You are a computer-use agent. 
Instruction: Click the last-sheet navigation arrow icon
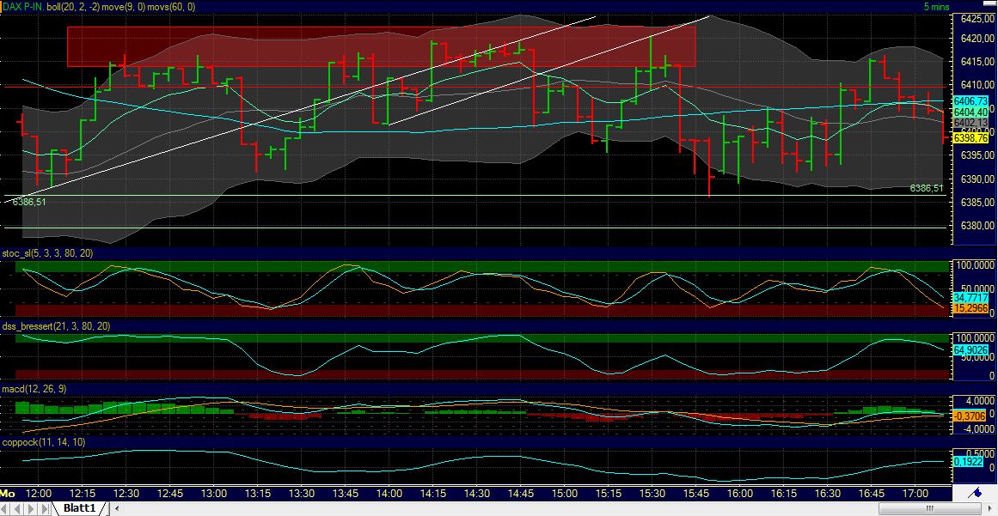pyautogui.click(x=45, y=508)
